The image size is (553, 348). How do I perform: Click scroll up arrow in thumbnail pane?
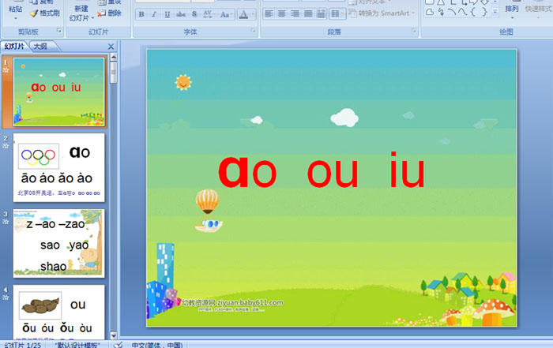tap(114, 57)
